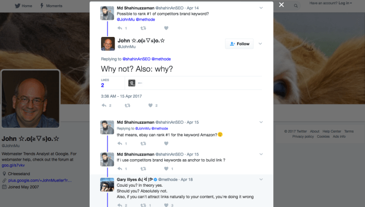View the liker's avatar thumbnail beside Likes
This screenshot has width=365, height=207.
[x=132, y=83]
